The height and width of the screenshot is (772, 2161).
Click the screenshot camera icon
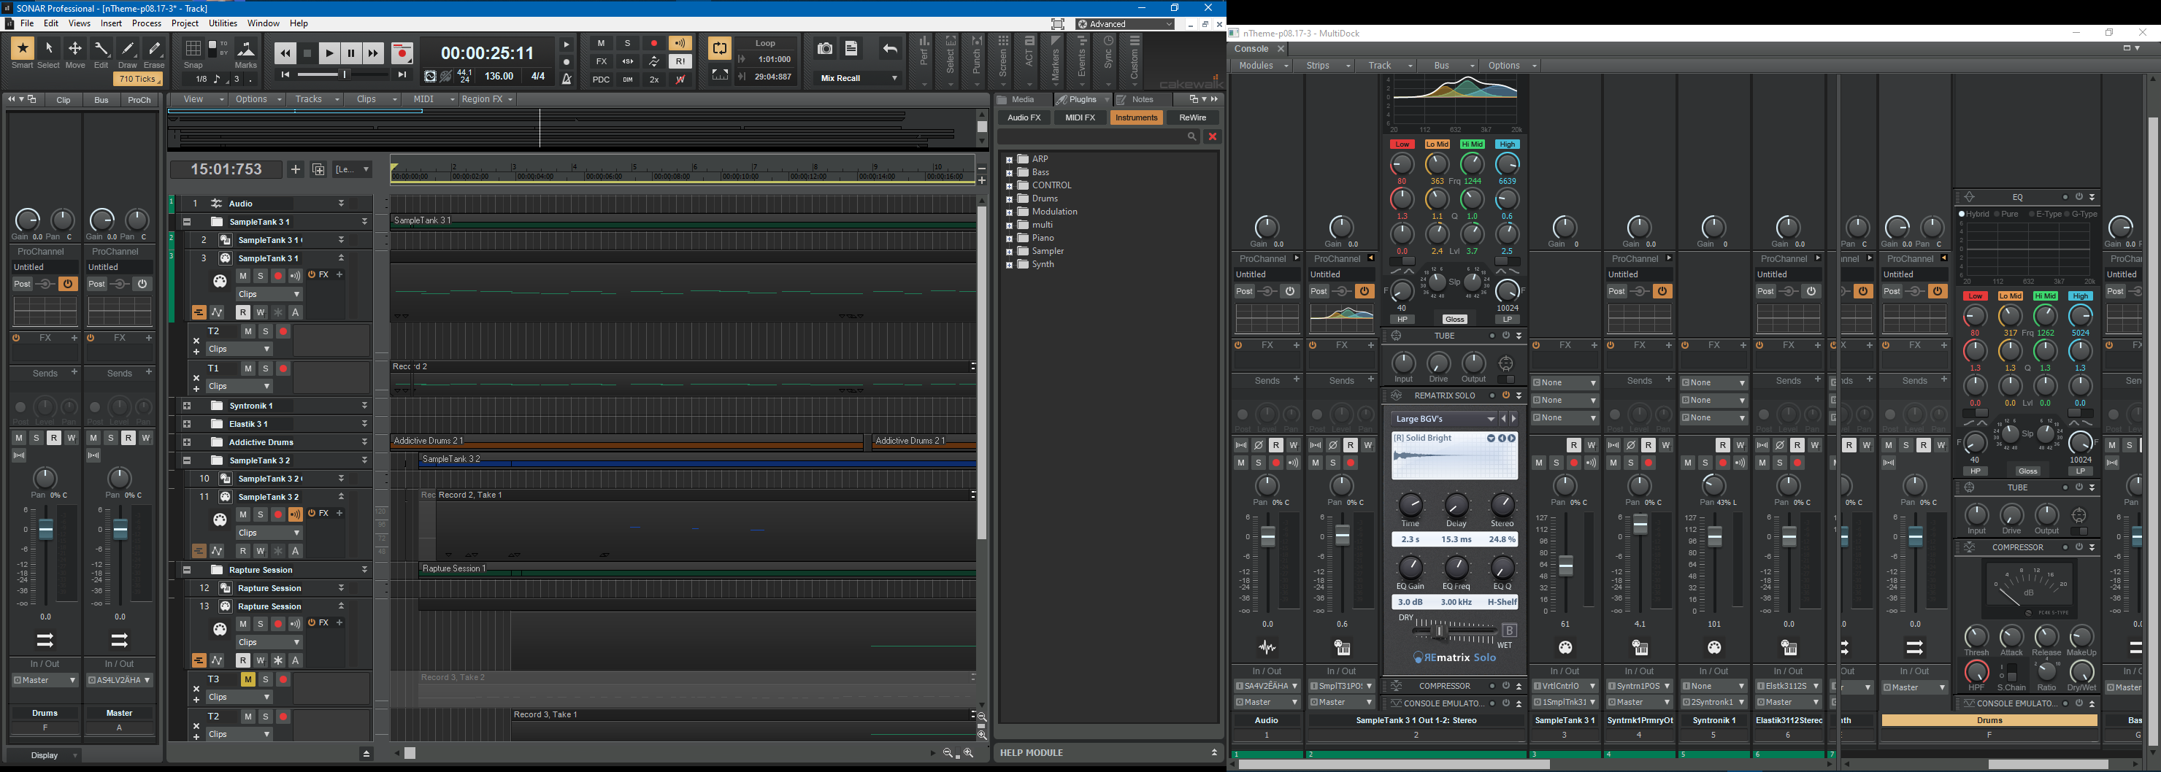pyautogui.click(x=826, y=49)
